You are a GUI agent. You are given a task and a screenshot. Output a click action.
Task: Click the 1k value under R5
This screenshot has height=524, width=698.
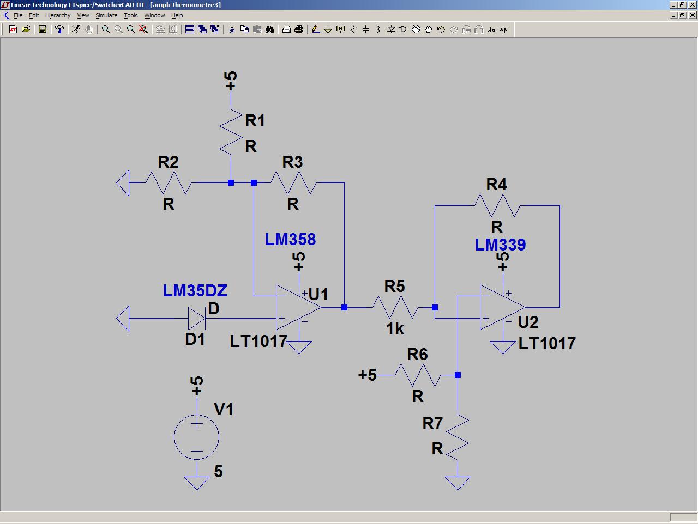395,328
